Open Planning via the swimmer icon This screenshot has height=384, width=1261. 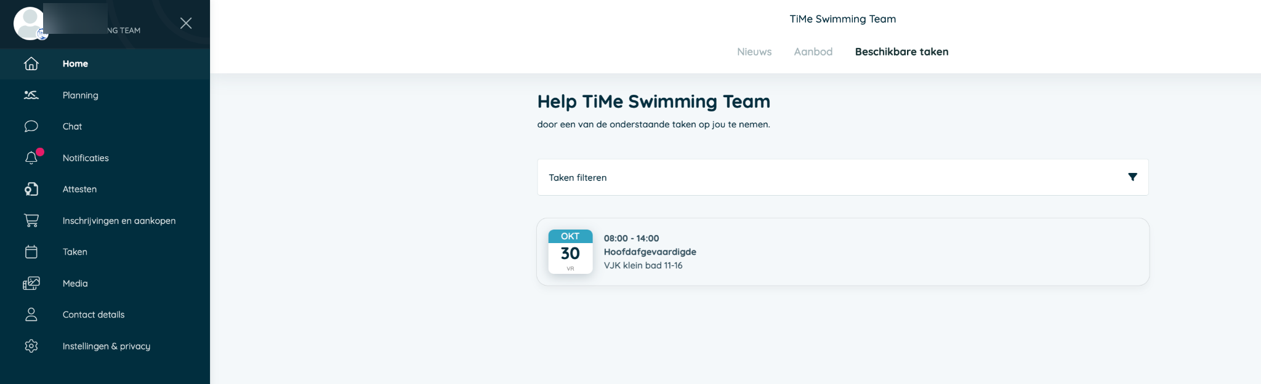31,95
